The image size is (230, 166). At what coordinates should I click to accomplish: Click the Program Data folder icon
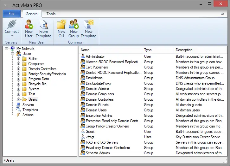tap(24, 79)
